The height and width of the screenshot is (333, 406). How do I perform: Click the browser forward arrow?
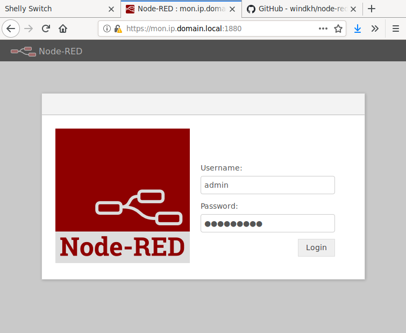click(x=29, y=29)
